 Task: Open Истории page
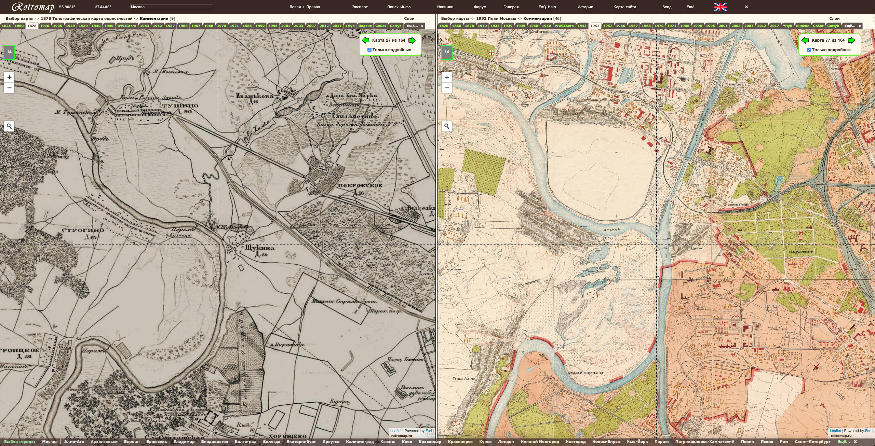[x=585, y=7]
